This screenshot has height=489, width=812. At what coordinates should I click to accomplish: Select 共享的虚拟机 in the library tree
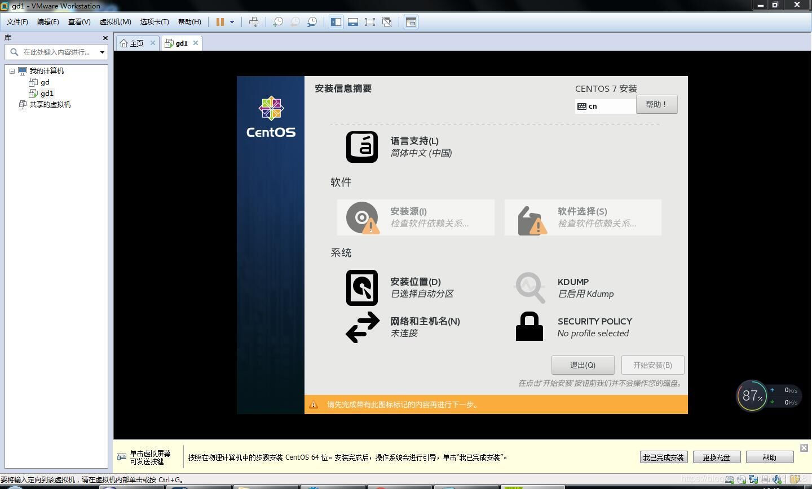(50, 105)
